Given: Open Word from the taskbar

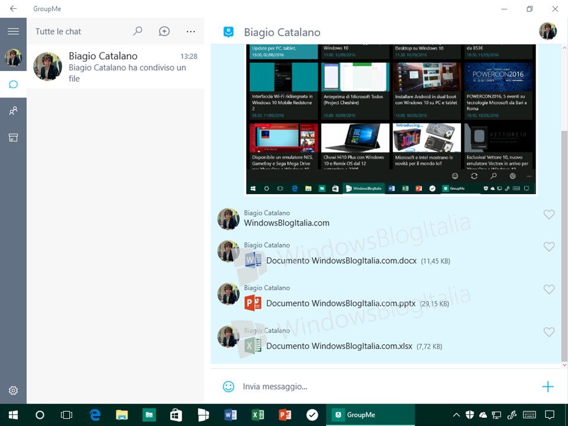Looking at the screenshot, I should (231, 415).
